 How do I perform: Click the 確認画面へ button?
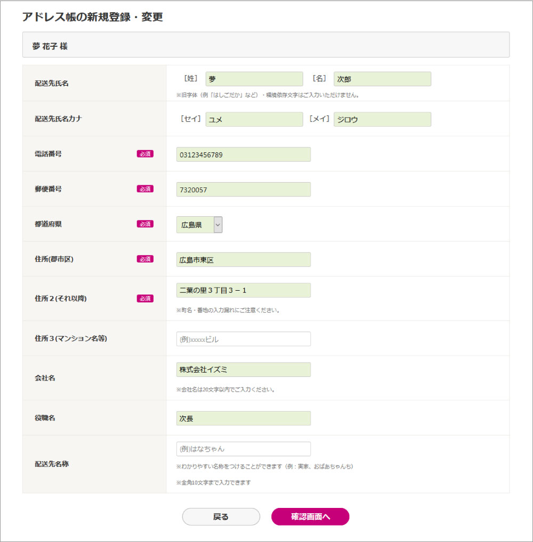point(310,516)
